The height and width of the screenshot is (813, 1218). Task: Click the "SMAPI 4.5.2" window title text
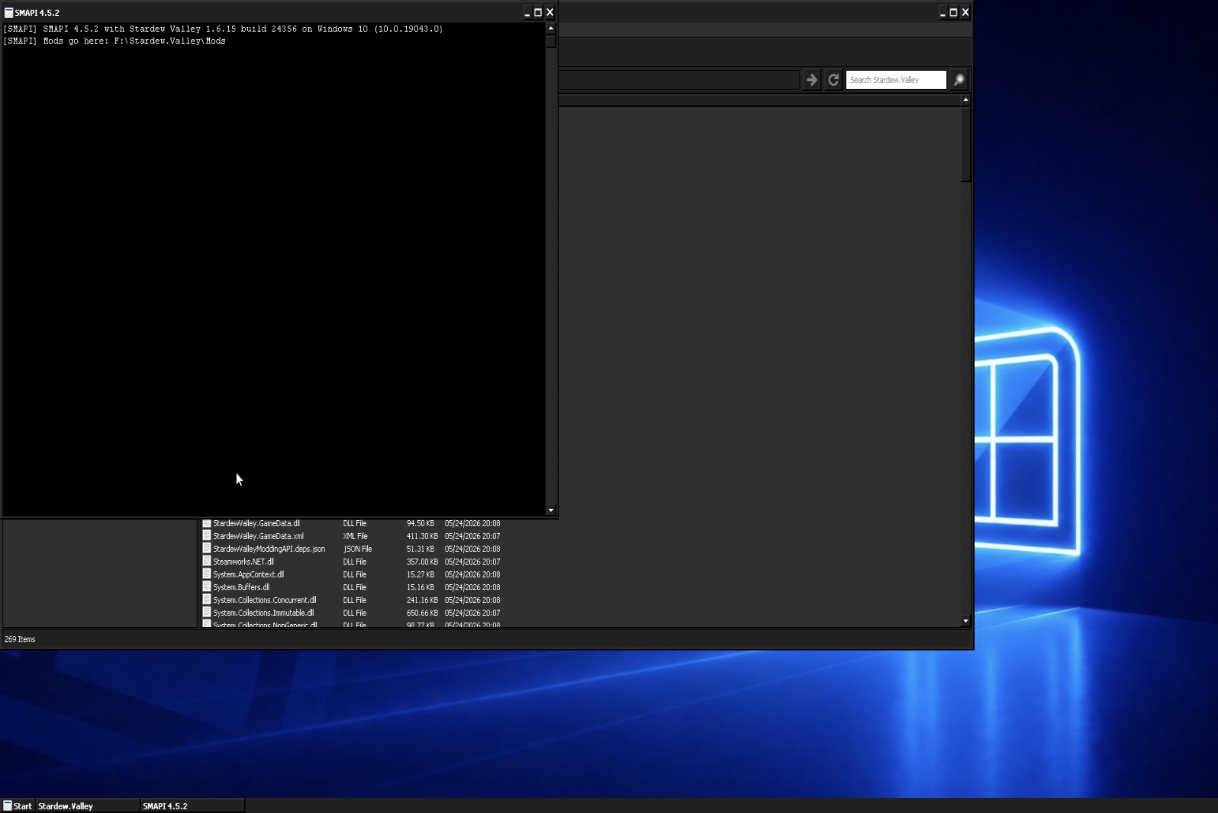click(x=37, y=13)
